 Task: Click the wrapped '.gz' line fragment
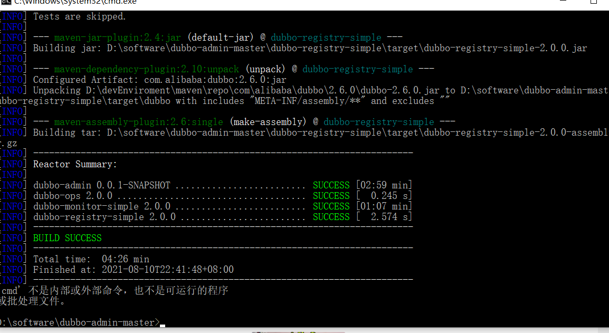click(8, 143)
